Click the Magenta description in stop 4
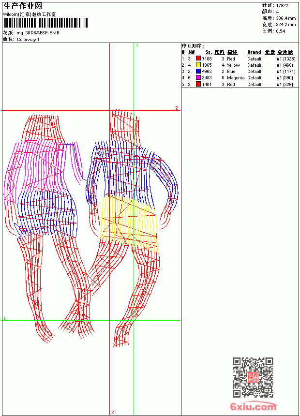This screenshot has height=416, width=300. coord(236,78)
